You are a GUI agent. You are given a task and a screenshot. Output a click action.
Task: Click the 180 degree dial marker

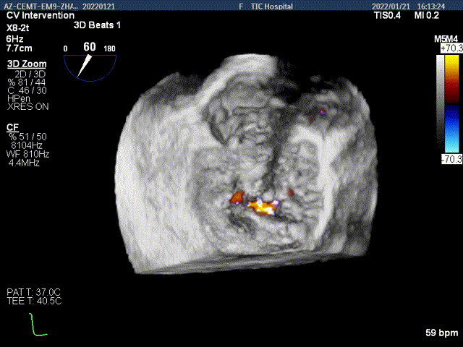point(111,48)
